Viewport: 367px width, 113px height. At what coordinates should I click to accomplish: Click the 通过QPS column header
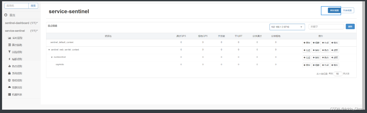point(181,36)
